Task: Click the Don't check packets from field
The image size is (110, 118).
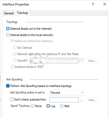Action: (64, 100)
